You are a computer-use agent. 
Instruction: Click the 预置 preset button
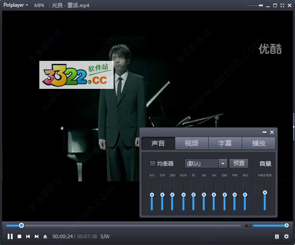click(239, 163)
